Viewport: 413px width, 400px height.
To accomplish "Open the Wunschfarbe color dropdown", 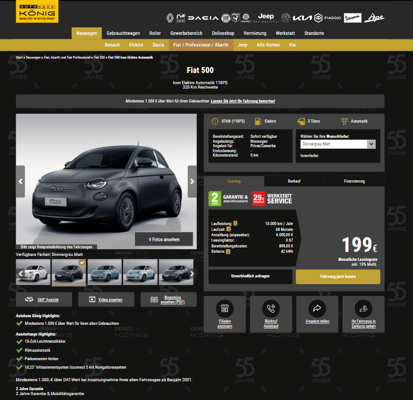I will click(x=338, y=144).
